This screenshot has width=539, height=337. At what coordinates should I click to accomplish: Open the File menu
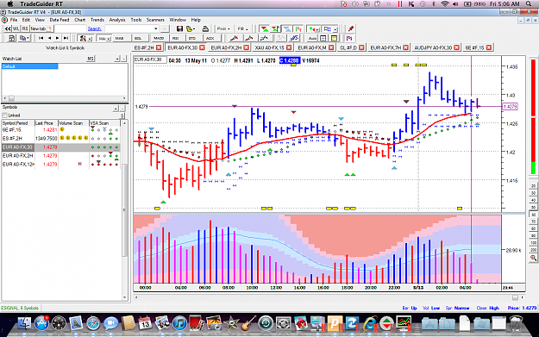[14, 20]
